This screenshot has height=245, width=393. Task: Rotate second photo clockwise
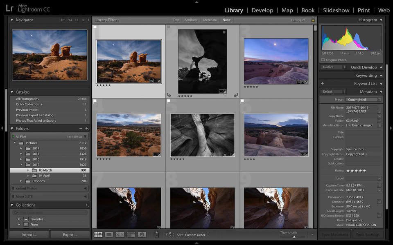pos(236,95)
